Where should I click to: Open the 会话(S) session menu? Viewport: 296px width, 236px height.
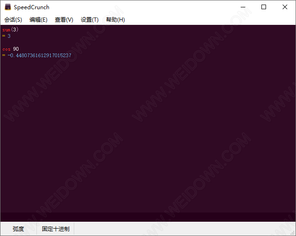(x=13, y=20)
